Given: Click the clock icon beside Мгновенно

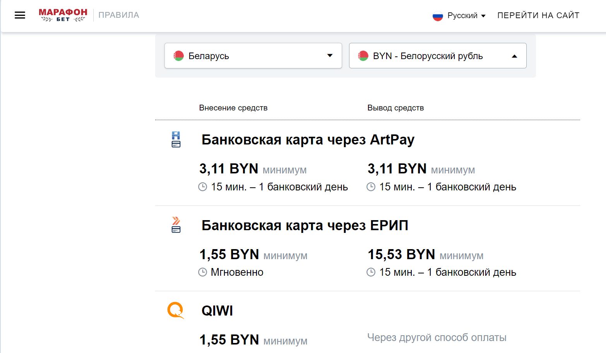Looking at the screenshot, I should [203, 272].
